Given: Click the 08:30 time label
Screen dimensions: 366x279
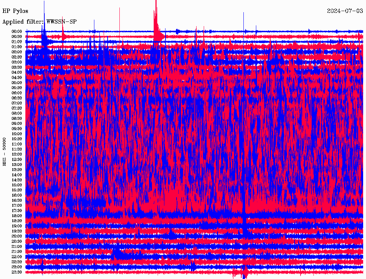Looking at the screenshot, I should tap(16, 118).
